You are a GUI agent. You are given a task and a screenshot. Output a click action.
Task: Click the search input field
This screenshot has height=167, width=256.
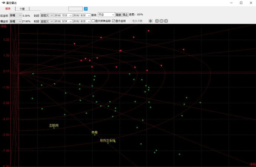point(75,9)
